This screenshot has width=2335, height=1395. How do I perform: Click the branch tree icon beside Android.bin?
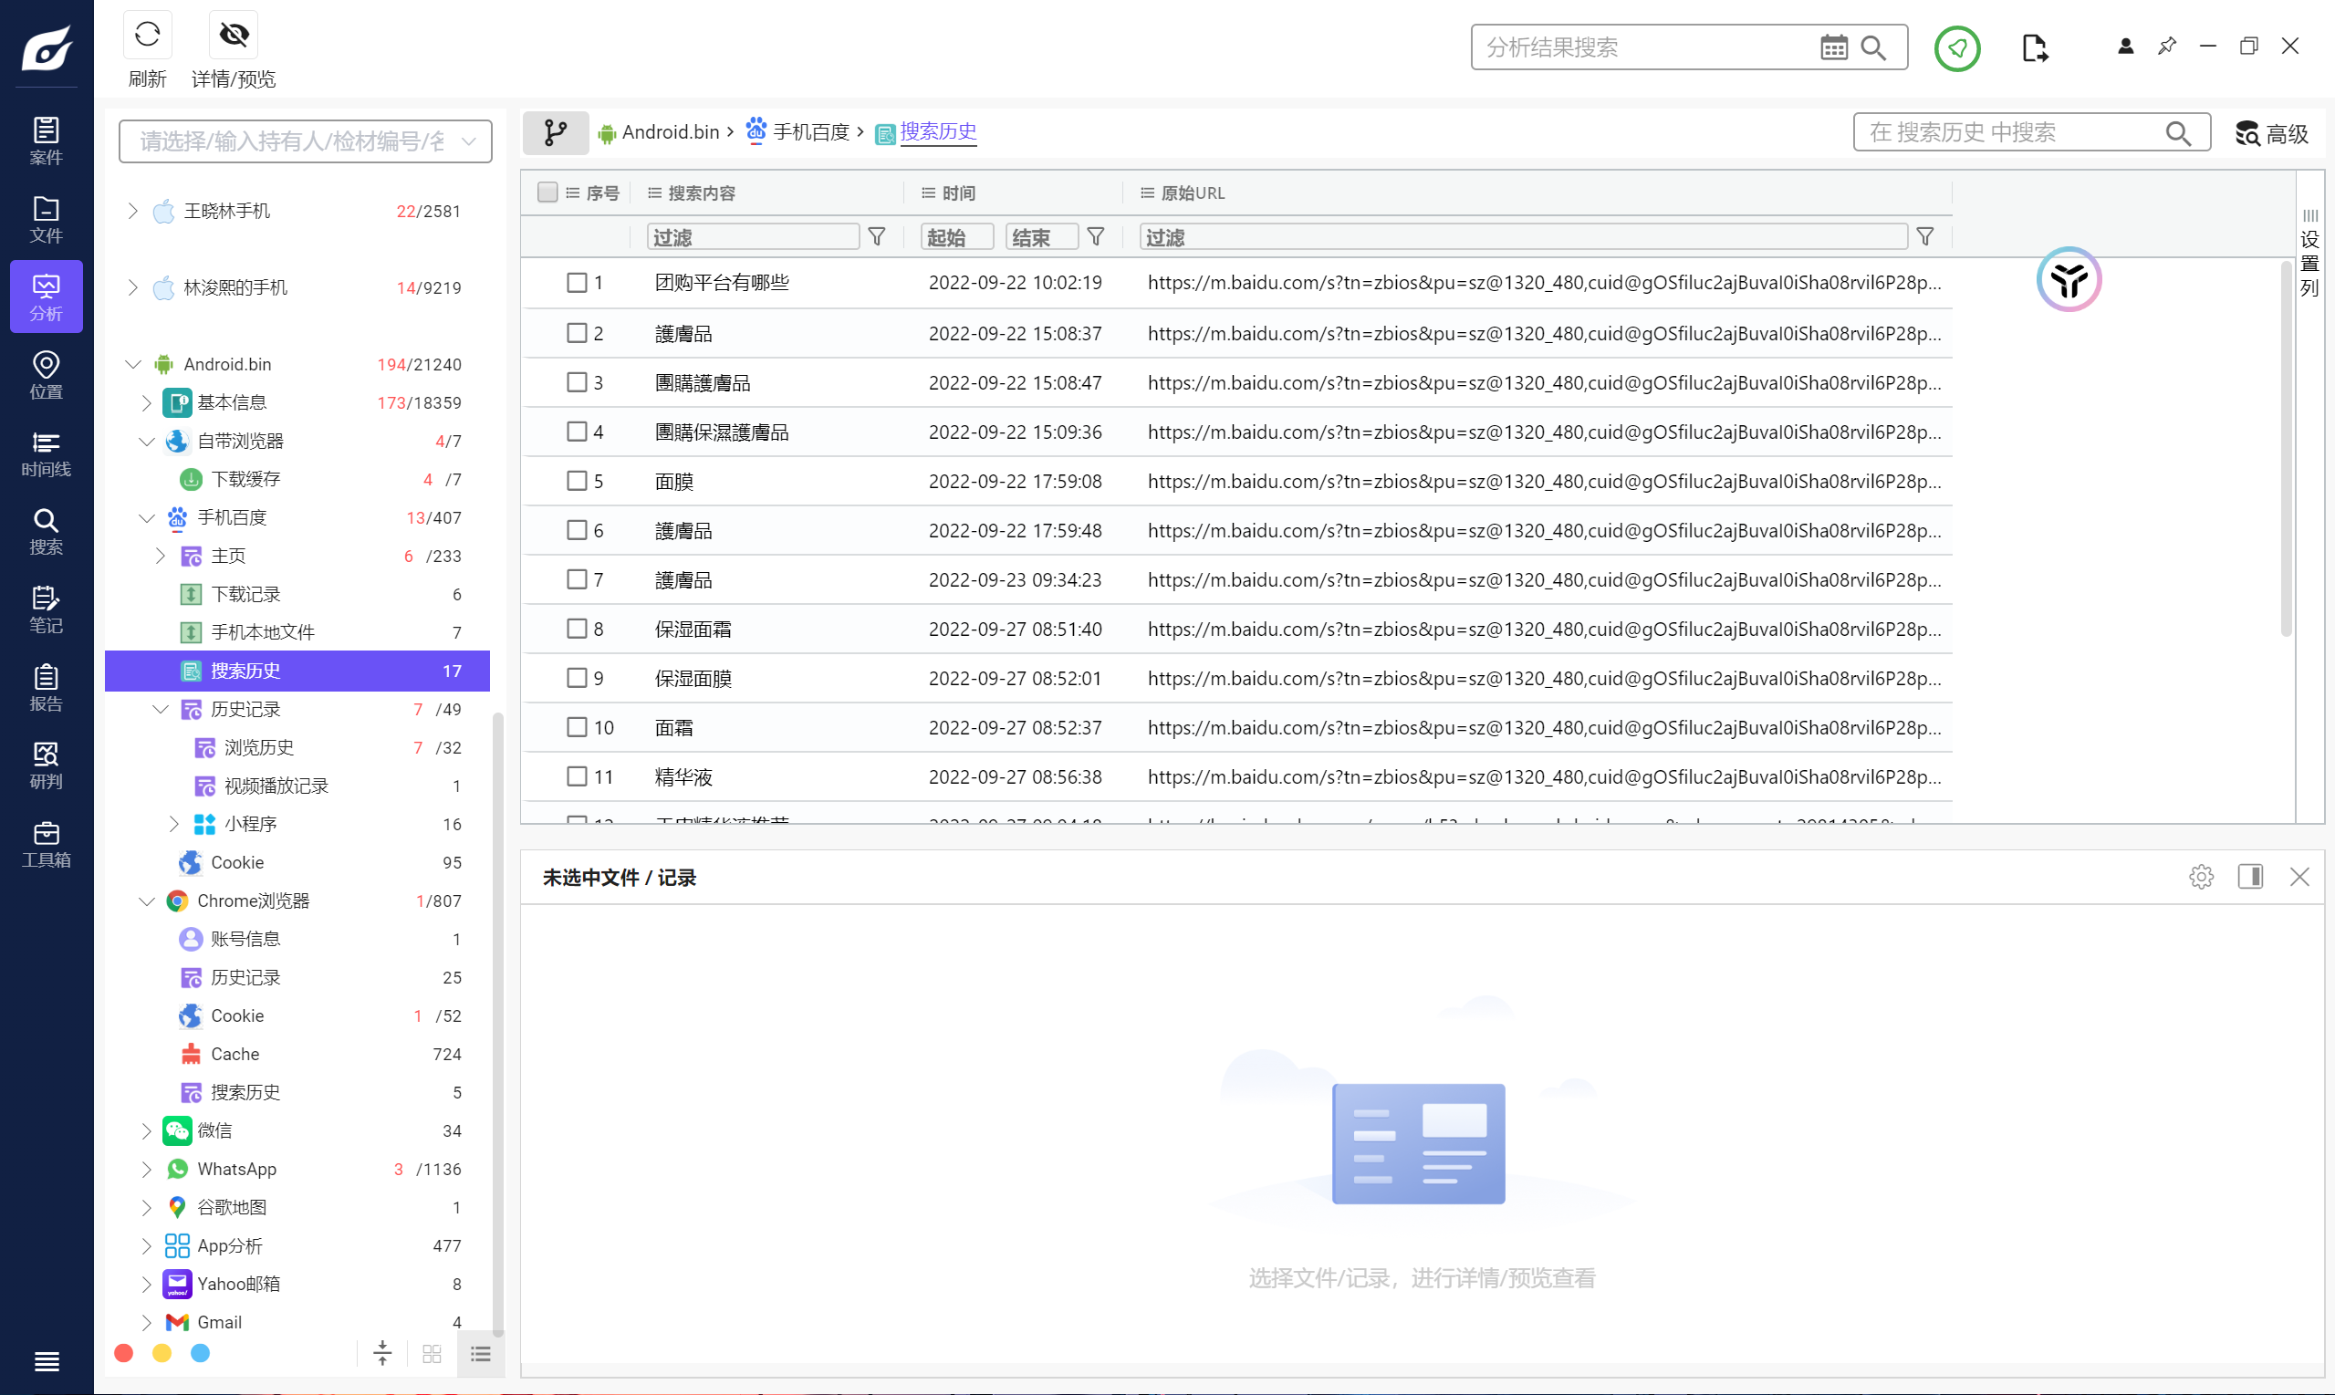555,132
